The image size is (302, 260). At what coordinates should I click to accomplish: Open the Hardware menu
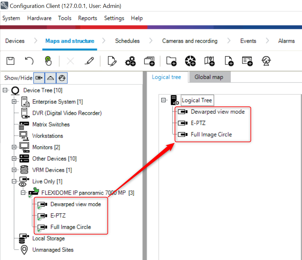39,18
